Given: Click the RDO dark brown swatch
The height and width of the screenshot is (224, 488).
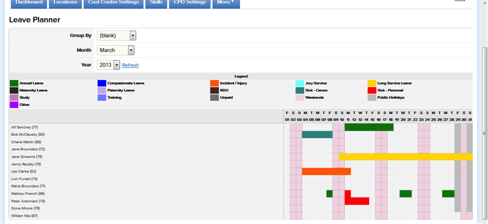Looking at the screenshot, I should coord(214,91).
